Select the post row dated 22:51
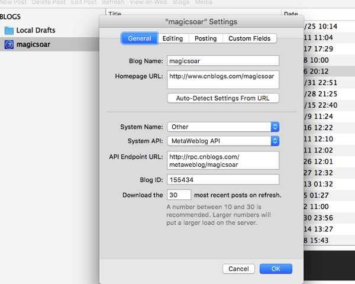The width and height of the screenshot is (355, 284). coord(329,83)
